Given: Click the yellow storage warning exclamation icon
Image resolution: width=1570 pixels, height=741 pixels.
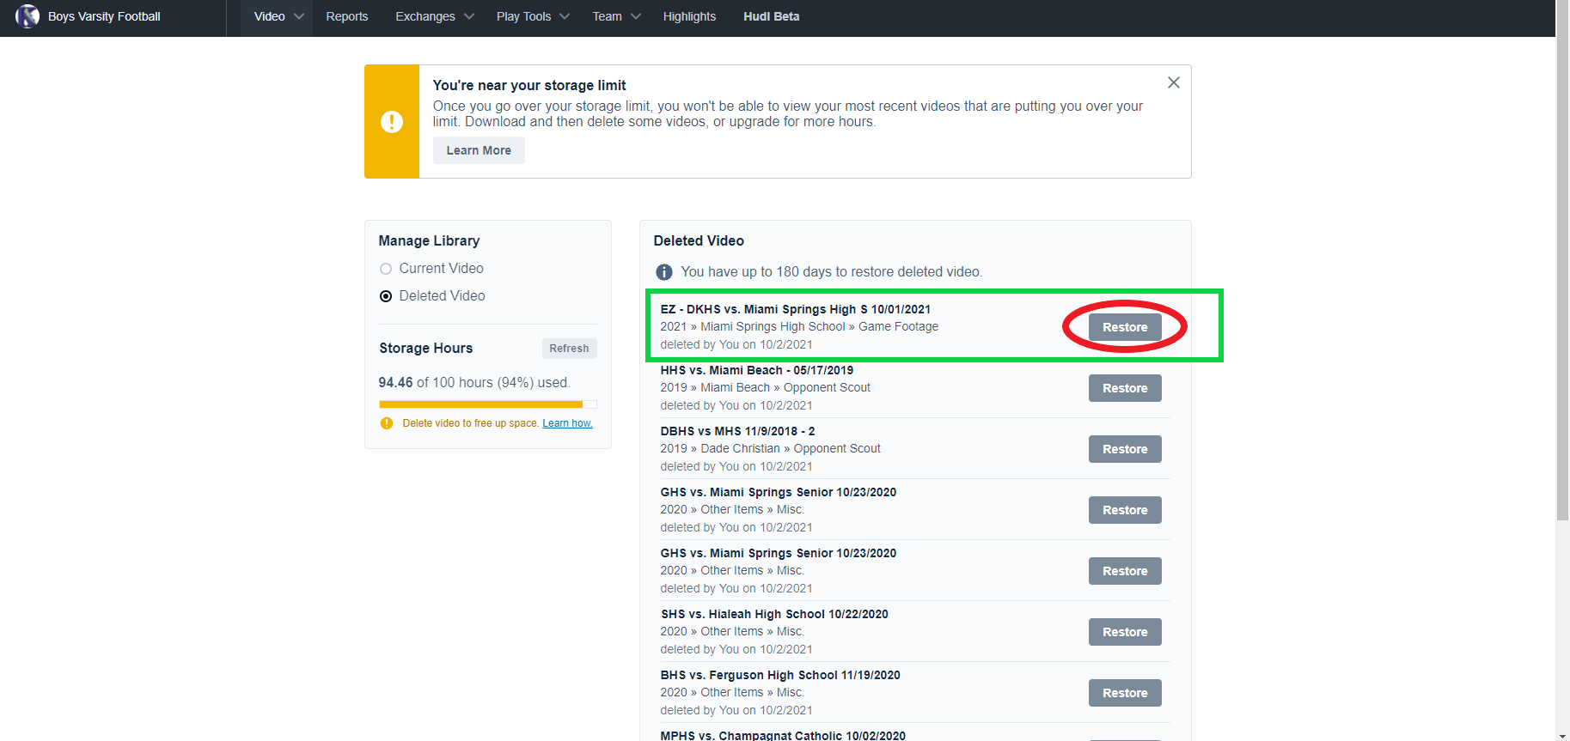Looking at the screenshot, I should tap(392, 122).
